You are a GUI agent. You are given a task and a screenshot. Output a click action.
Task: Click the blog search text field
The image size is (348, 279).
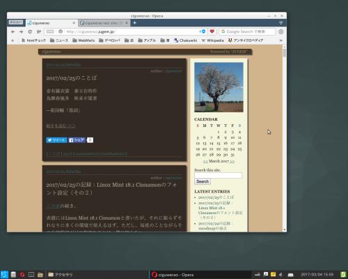218,175
